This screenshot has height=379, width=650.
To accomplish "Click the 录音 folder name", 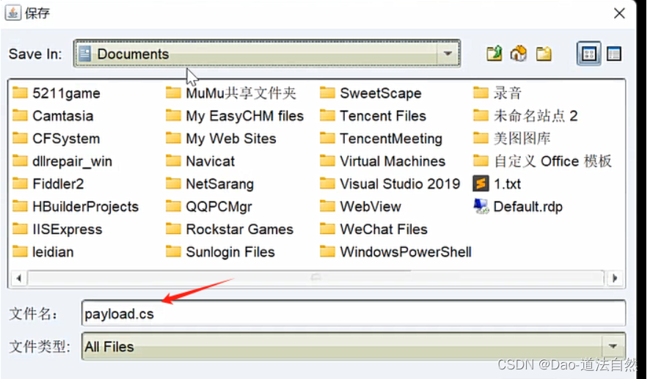I will (x=508, y=93).
